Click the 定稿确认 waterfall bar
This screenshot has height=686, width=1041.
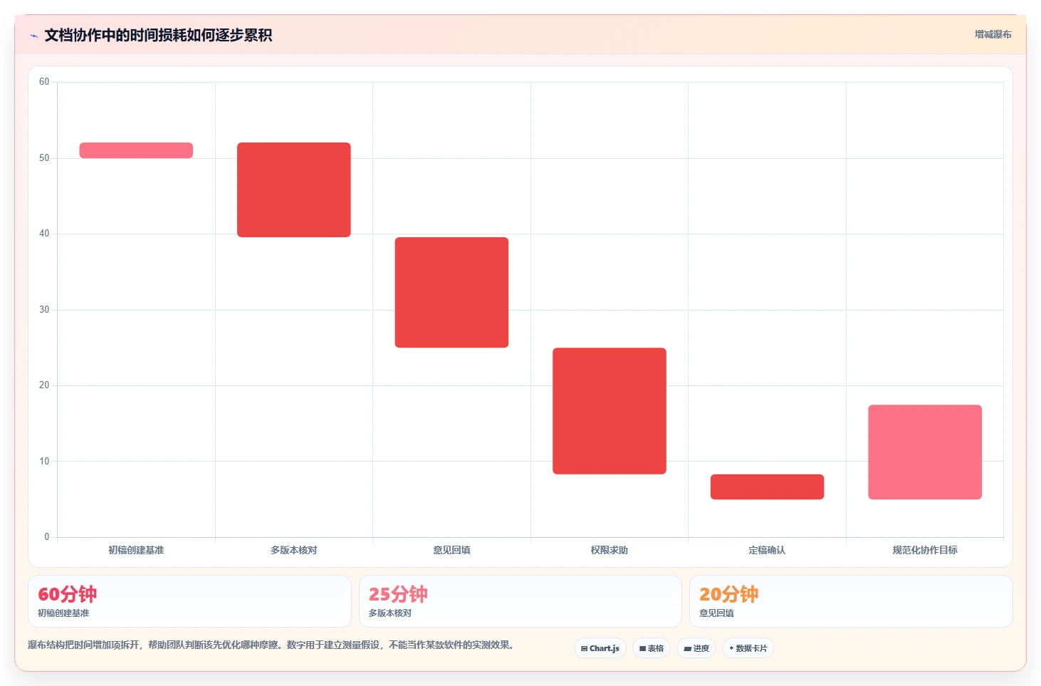pos(767,487)
